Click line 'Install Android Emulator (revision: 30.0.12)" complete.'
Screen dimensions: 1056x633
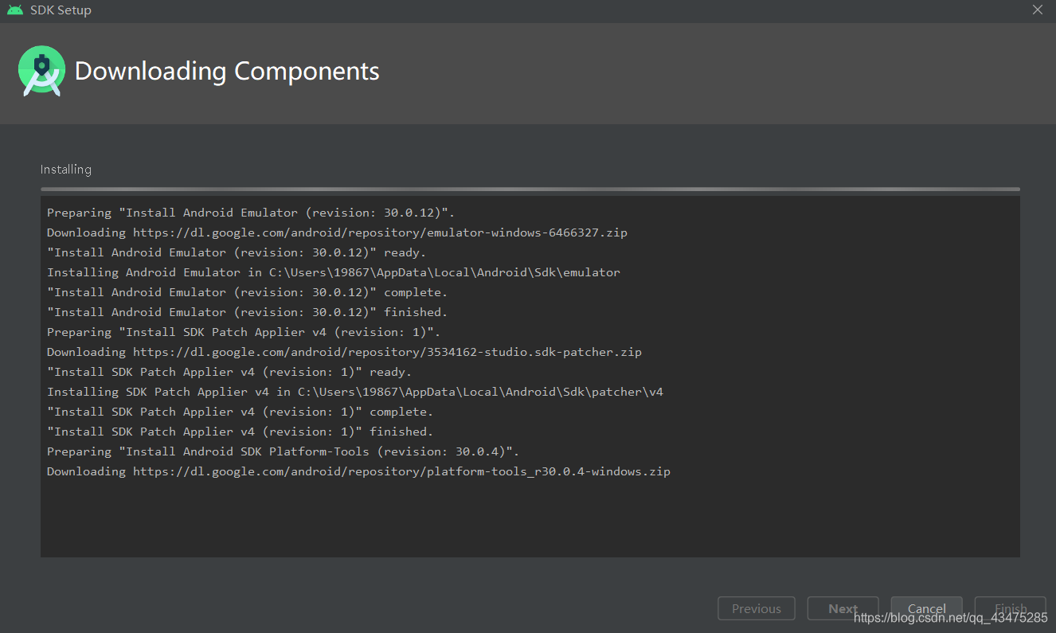click(x=248, y=292)
